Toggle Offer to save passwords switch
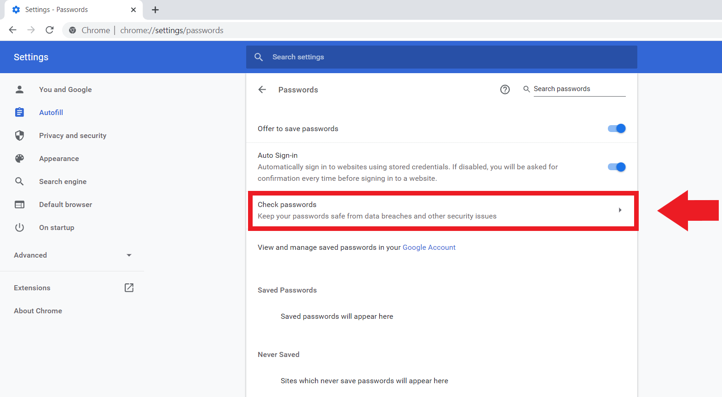 pos(617,128)
